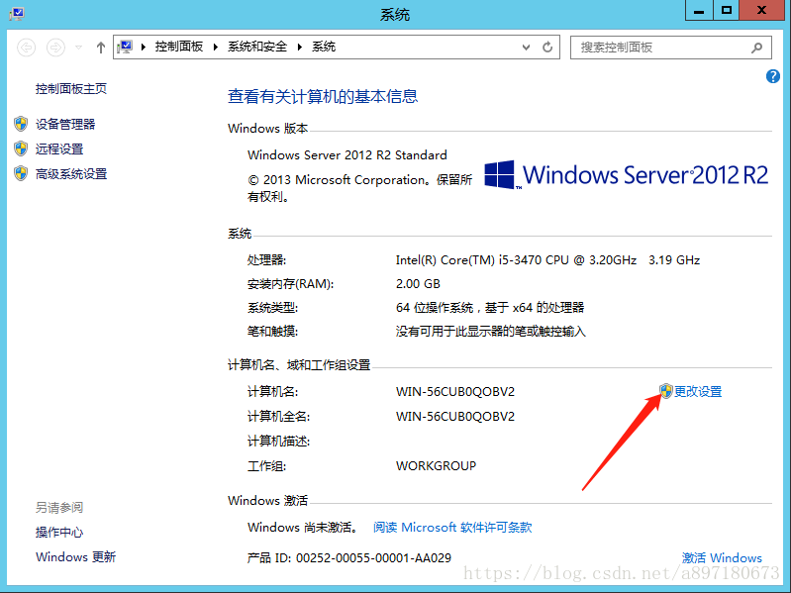Click 激活 Windows link
Viewport: 791px width, 593px height.
pyautogui.click(x=722, y=557)
